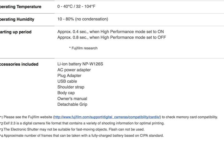Image resolution: width=224 pixels, height=141 pixels.
Task: Open the Fujifilm memory card compatibility link
Action: pos(107,117)
